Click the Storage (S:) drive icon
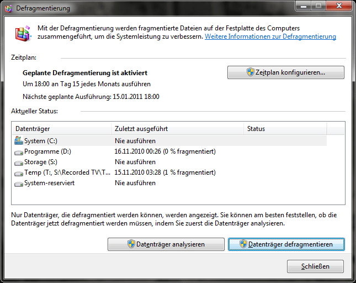The width and height of the screenshot is (356, 283). 19,163
